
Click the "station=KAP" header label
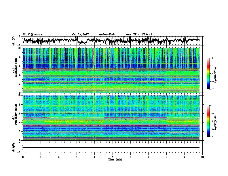pyautogui.click(x=107, y=35)
